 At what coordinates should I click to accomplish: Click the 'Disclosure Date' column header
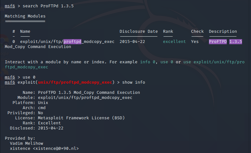[138, 31]
